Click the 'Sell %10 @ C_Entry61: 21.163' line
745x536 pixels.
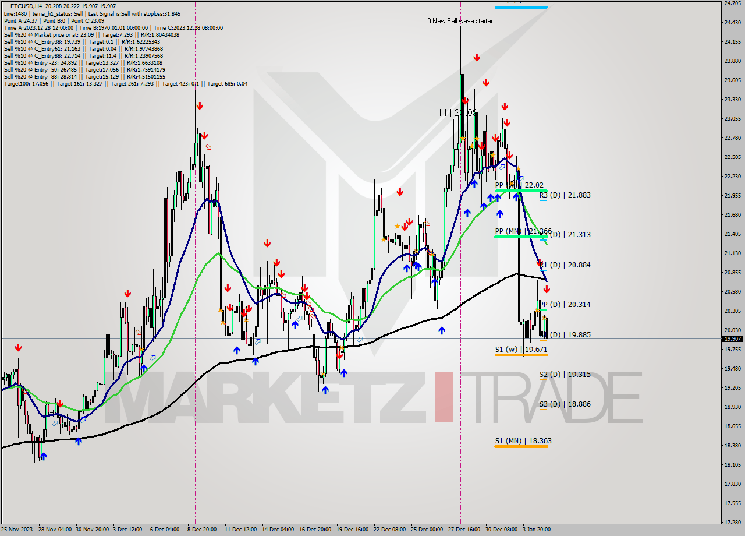tap(83, 48)
